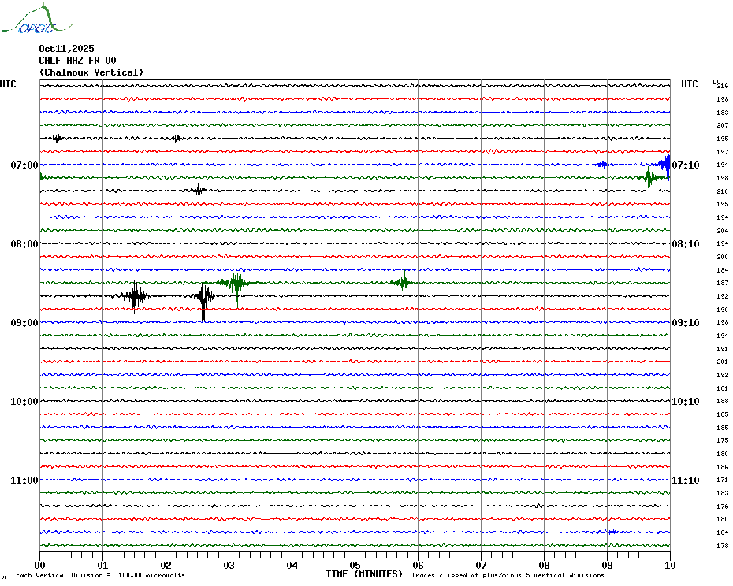733x586 pixels.
Task: Click the 08:00 time label
Action: [24, 244]
